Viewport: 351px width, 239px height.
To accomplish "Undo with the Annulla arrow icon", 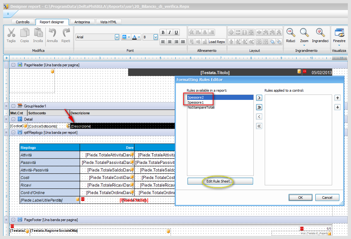I will [52, 33].
